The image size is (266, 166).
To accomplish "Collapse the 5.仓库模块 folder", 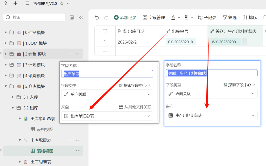I will [6, 86].
